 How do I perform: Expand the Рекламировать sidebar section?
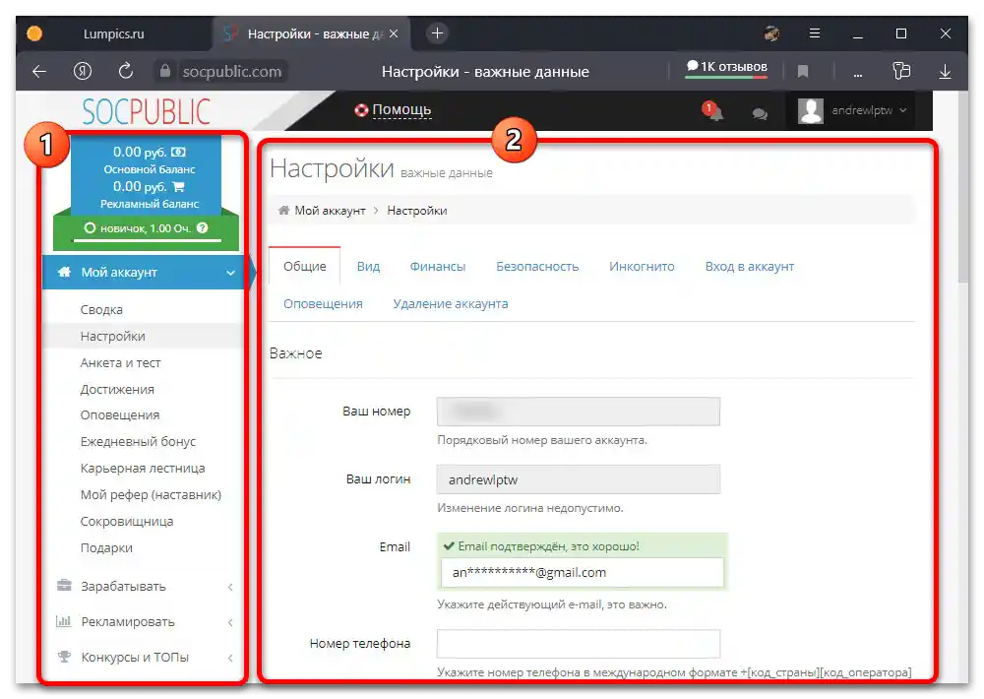tap(144, 622)
